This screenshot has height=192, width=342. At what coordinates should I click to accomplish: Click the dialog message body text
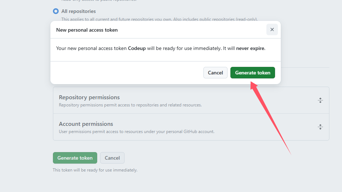tap(161, 48)
